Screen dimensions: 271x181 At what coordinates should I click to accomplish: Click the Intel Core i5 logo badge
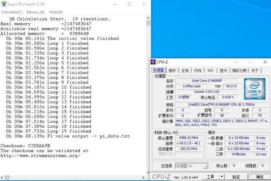[254, 89]
